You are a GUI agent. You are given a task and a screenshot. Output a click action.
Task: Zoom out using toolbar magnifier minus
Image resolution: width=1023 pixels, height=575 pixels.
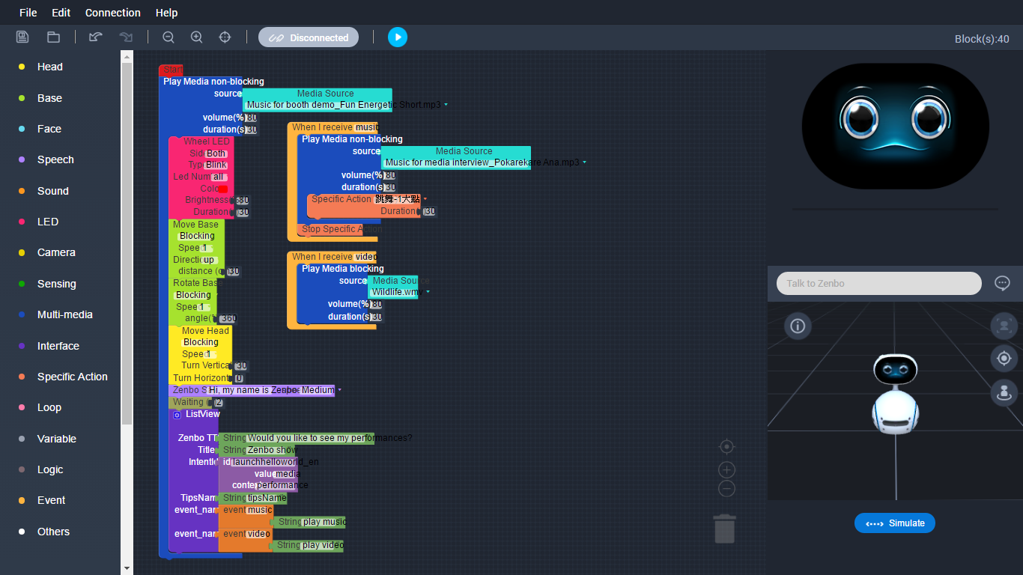pos(169,37)
